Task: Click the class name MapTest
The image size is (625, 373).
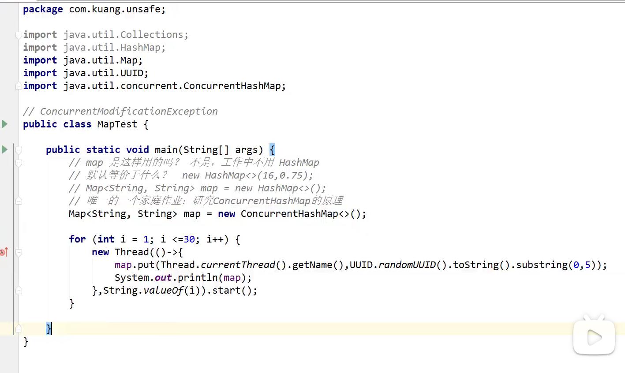Action: pos(117,124)
